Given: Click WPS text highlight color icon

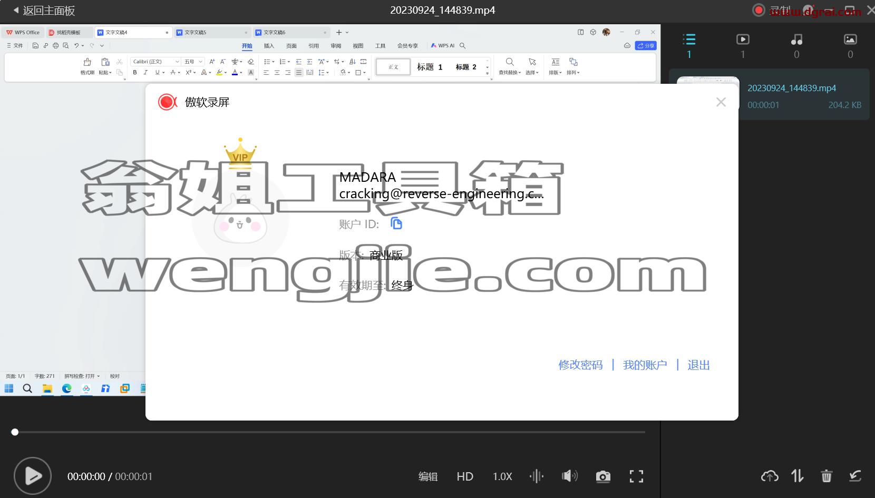Looking at the screenshot, I should (219, 73).
